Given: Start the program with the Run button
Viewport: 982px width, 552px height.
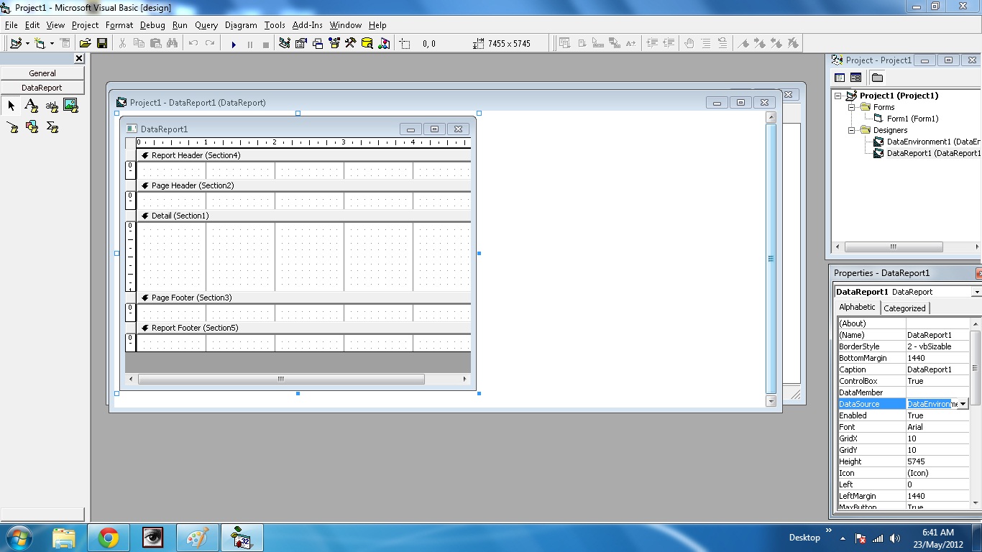Looking at the screenshot, I should click(x=233, y=43).
